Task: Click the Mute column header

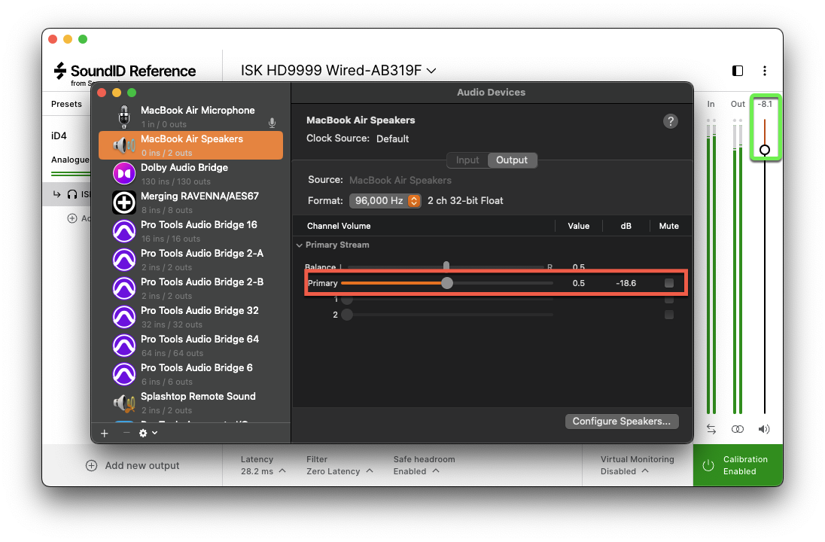Action: pyautogui.click(x=668, y=227)
